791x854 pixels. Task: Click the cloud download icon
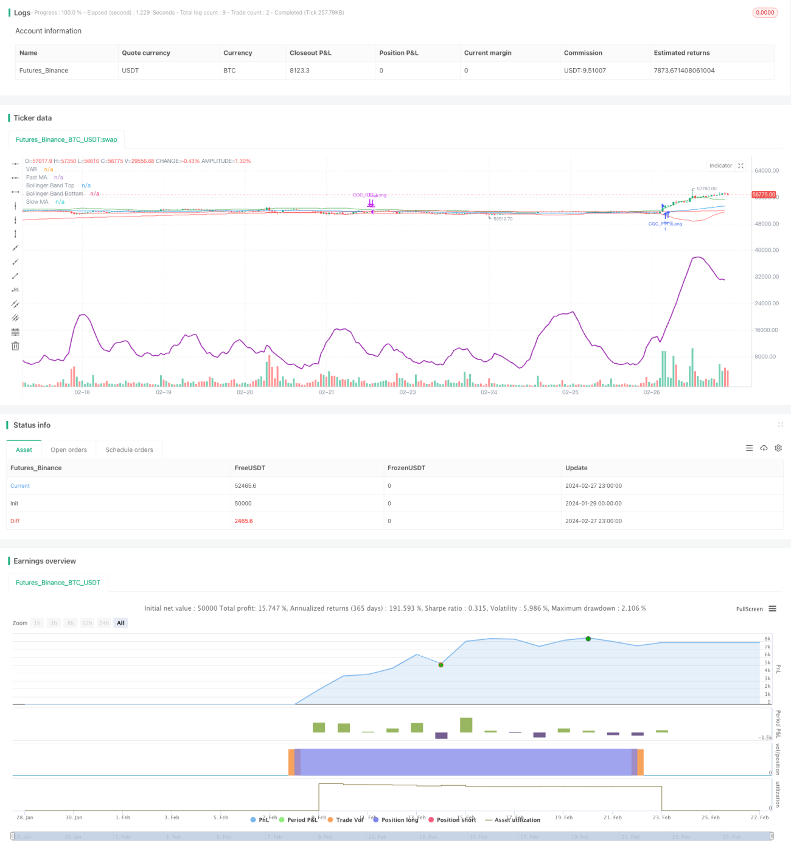click(x=764, y=448)
